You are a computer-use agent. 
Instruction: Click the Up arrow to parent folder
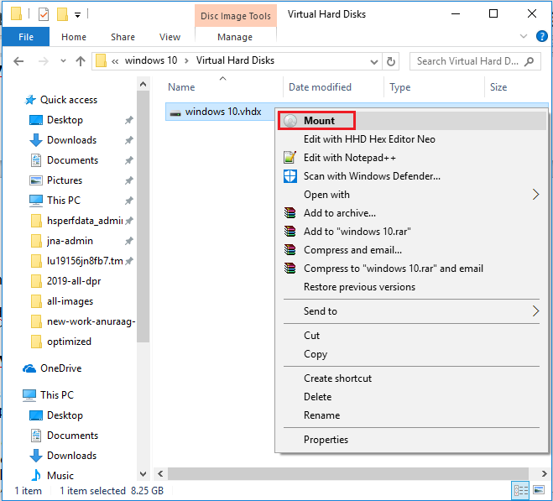pos(81,61)
